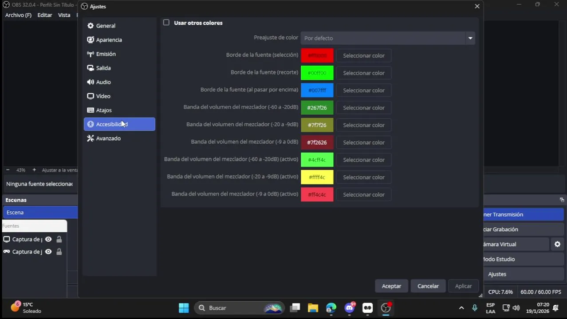Click the Aceptar button
This screenshot has height=319, width=567.
click(x=391, y=286)
